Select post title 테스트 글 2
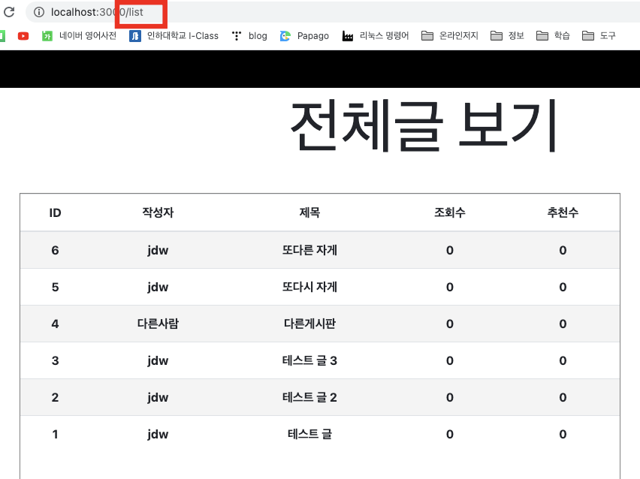Screen dimensions: 640x479 pos(309,397)
